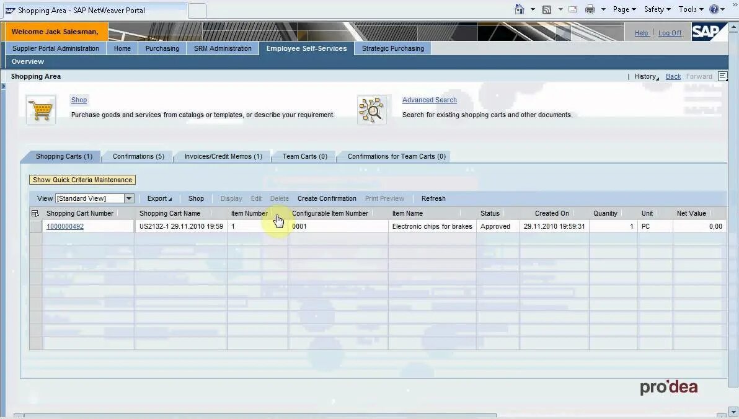Open Confirmations for Team Carts (0) tab
Viewport: 739px width, 419px height.
click(396, 156)
